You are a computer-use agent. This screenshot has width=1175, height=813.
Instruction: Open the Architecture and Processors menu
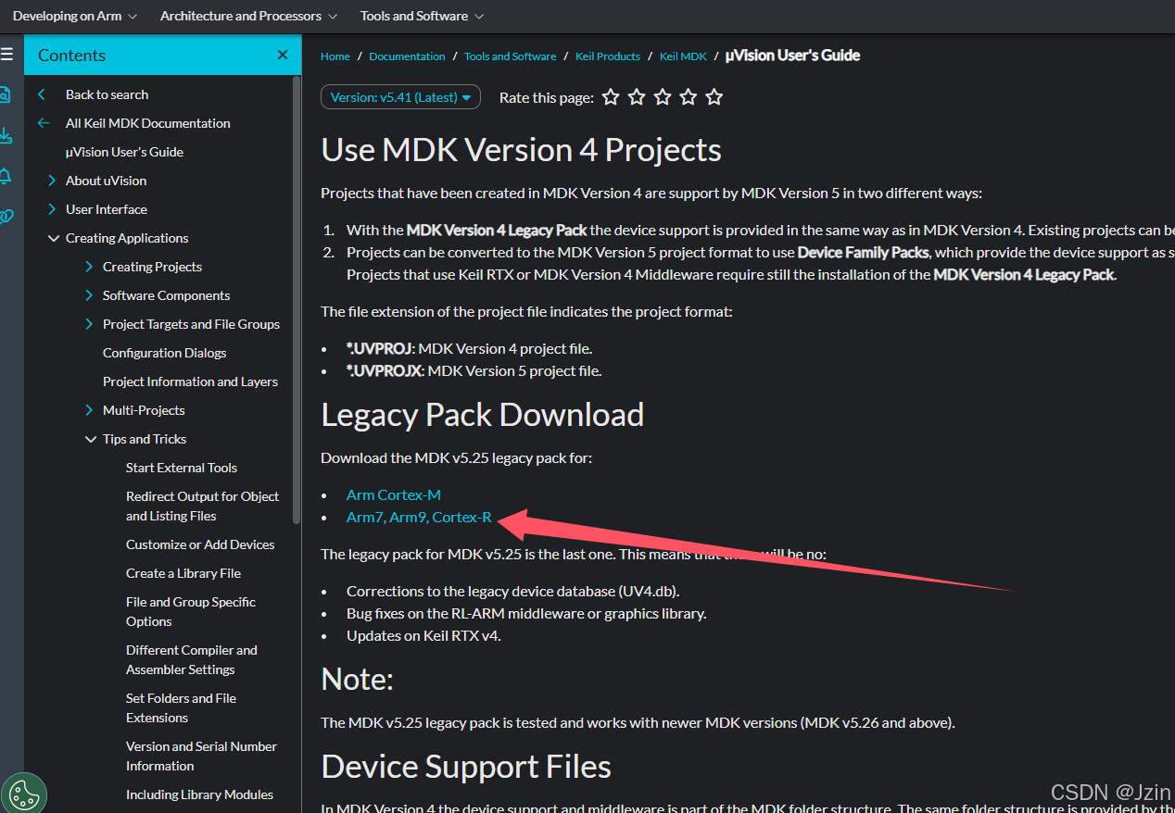coord(248,16)
